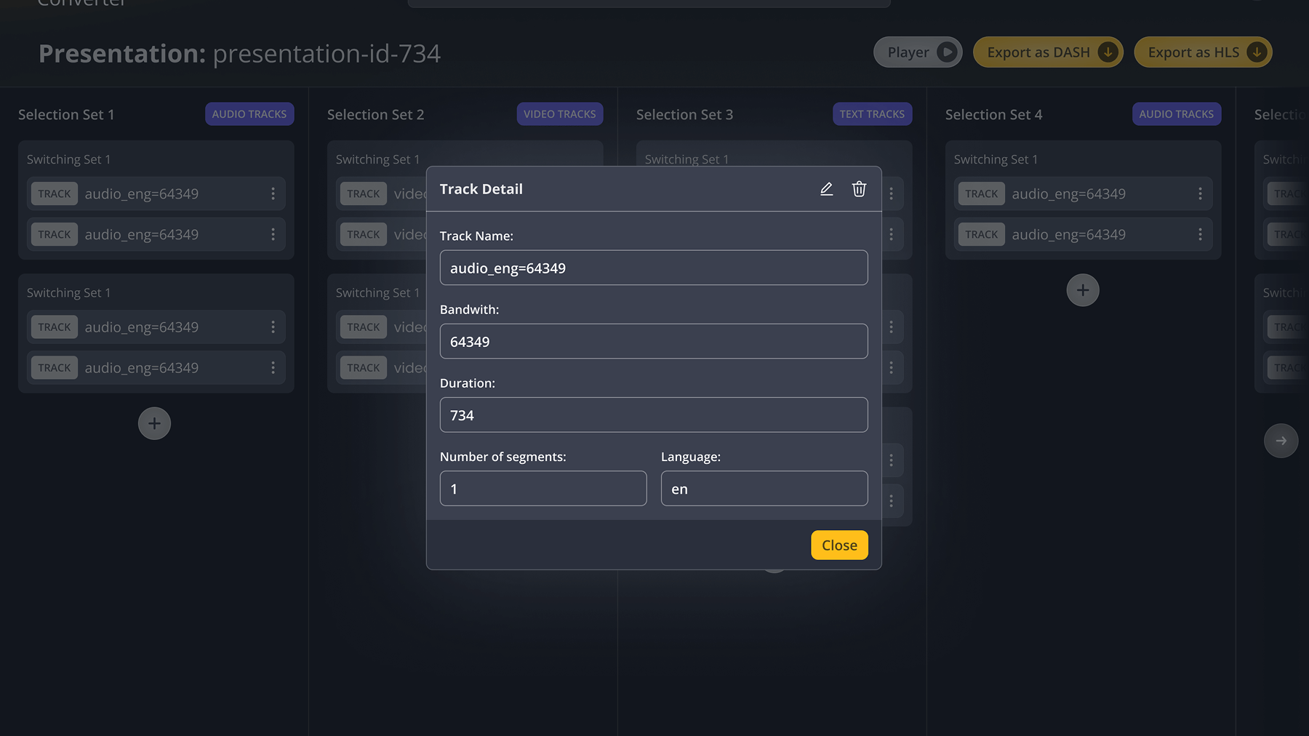Viewport: 1309px width, 736px height.
Task: Select the Track Name input field
Action: pos(653,267)
